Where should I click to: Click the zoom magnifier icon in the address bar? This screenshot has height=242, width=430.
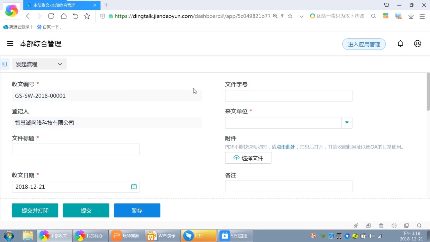pos(275,16)
